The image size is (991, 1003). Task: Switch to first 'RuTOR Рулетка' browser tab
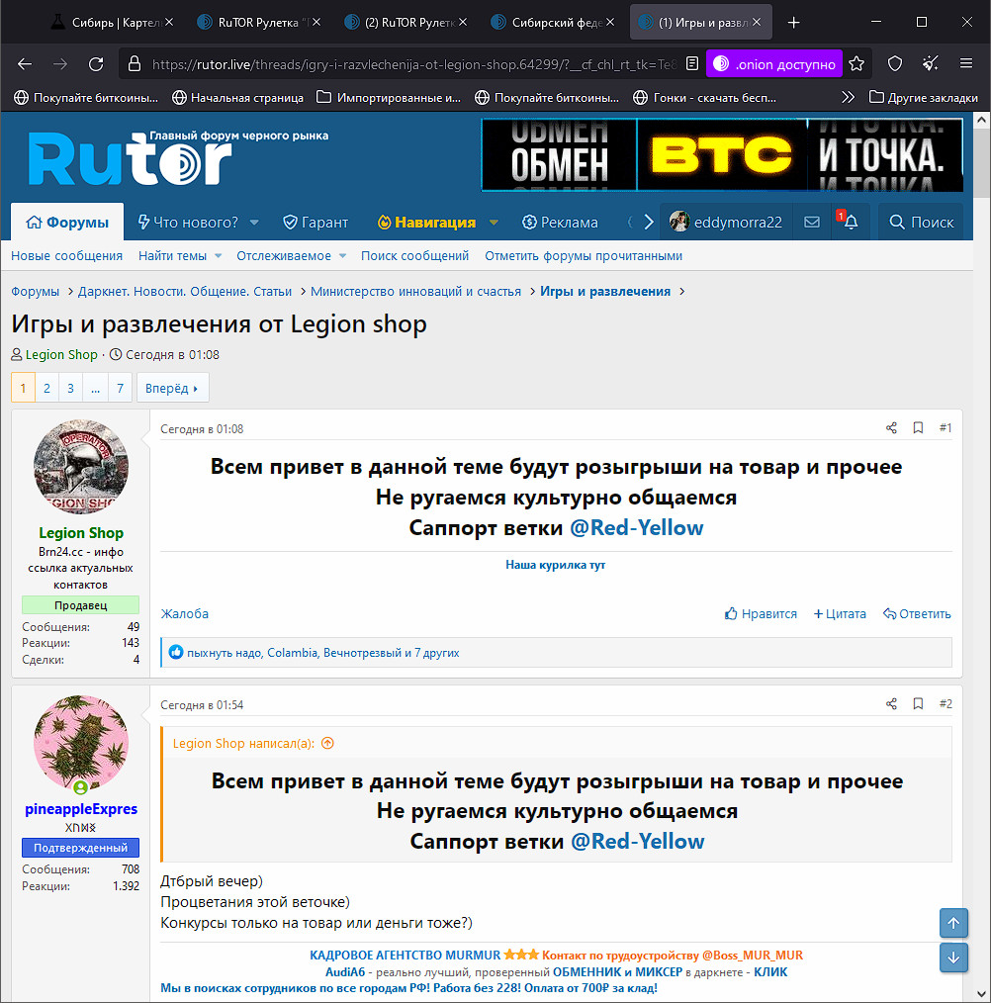click(x=258, y=23)
